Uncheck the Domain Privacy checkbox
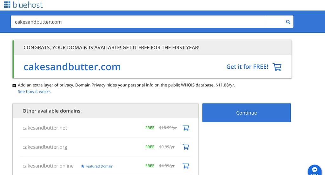The width and height of the screenshot is (325, 175). [x=14, y=85]
